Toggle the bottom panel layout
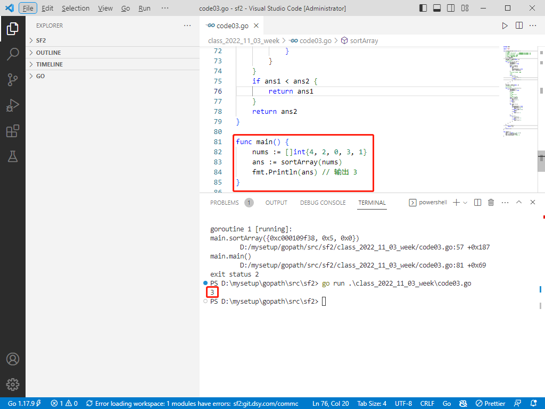Screen dimensions: 545x409 click(437, 8)
